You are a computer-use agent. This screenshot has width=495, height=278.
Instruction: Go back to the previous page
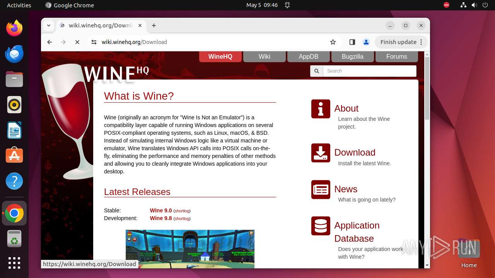(49, 42)
